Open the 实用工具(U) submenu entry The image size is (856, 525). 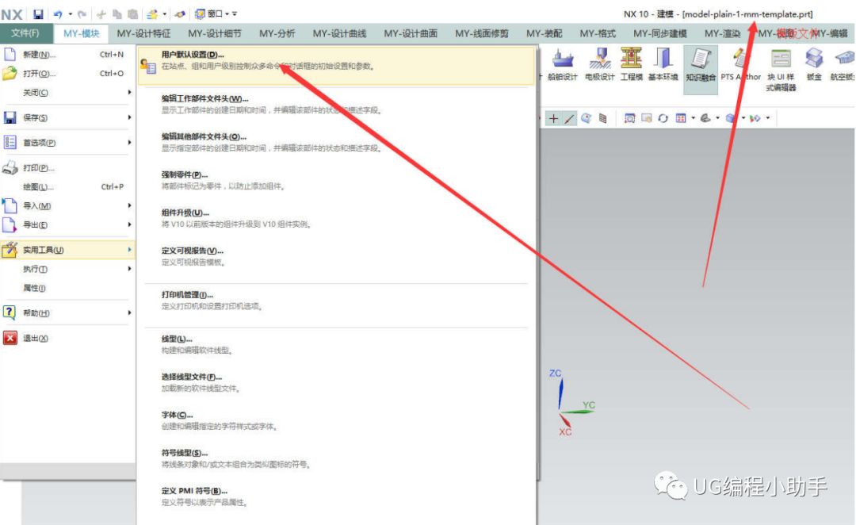pyautogui.click(x=67, y=250)
